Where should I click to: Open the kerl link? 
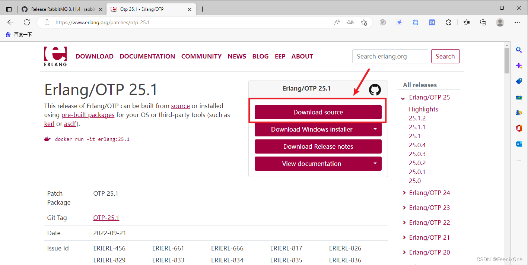(x=49, y=124)
